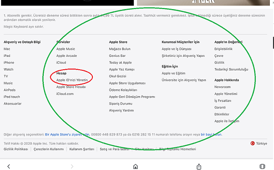Open Apple Geri Dönüşüm Programı
The height and width of the screenshot is (170, 274).
132,97
